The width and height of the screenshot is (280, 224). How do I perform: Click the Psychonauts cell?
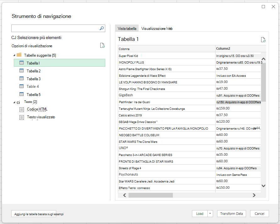(x=167, y=175)
